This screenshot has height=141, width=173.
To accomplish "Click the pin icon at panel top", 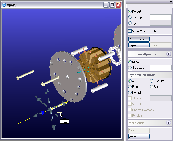I will 171,1.
